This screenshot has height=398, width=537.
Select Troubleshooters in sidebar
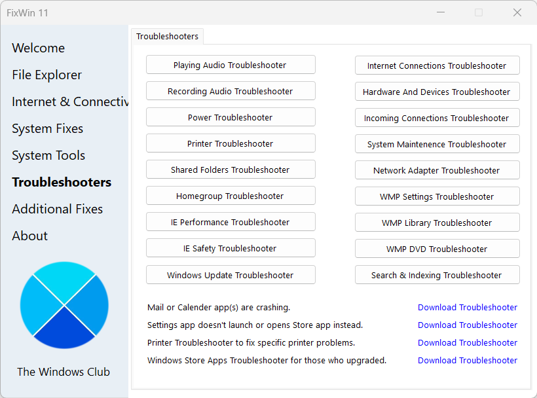point(62,182)
